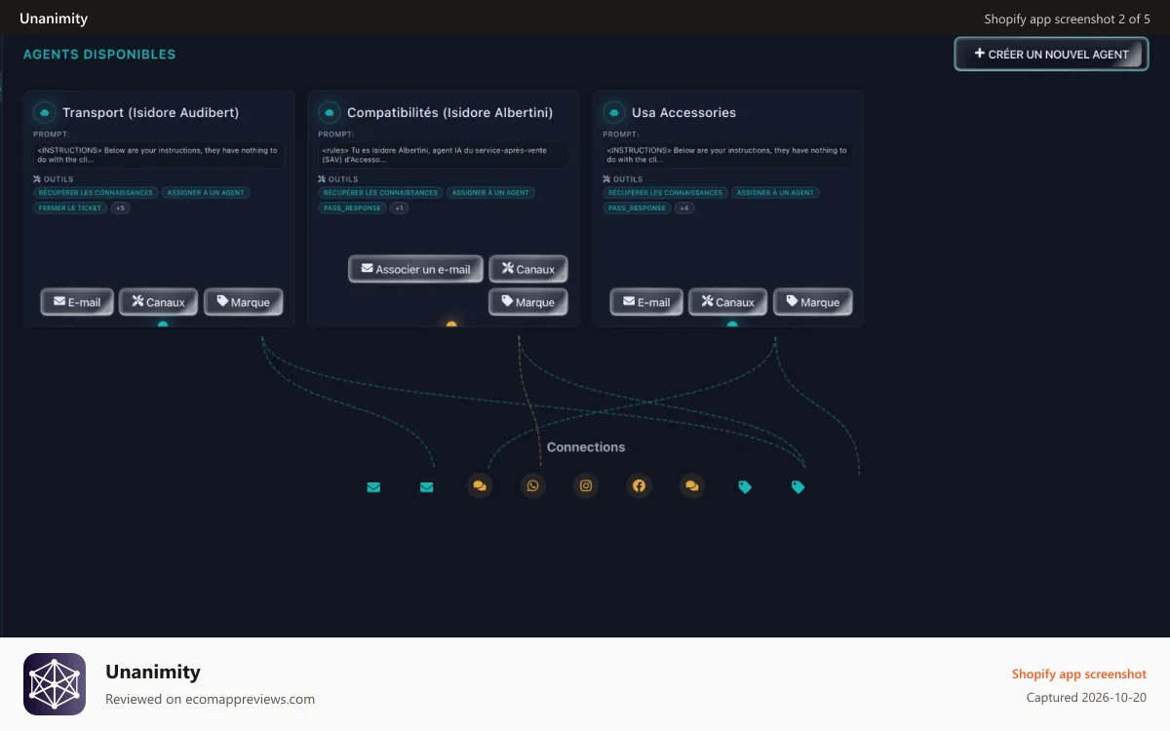
Task: Select the Compatibilités (Isidore Albertini) agent title
Action: click(x=450, y=112)
